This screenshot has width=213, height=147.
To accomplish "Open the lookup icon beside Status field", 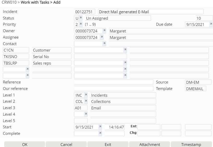I will (x=81, y=18).
